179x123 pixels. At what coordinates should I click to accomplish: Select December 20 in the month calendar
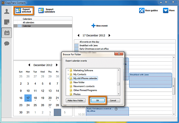click(x=50, y=98)
